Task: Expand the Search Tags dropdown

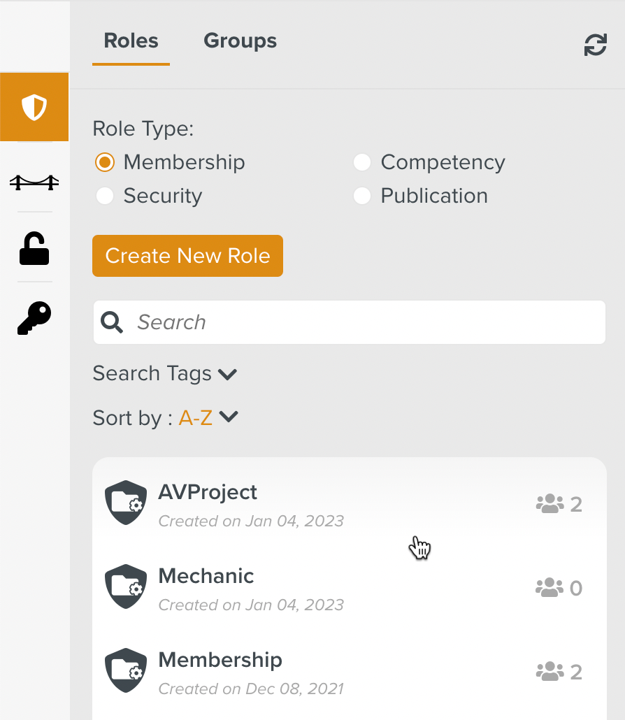Action: [165, 374]
